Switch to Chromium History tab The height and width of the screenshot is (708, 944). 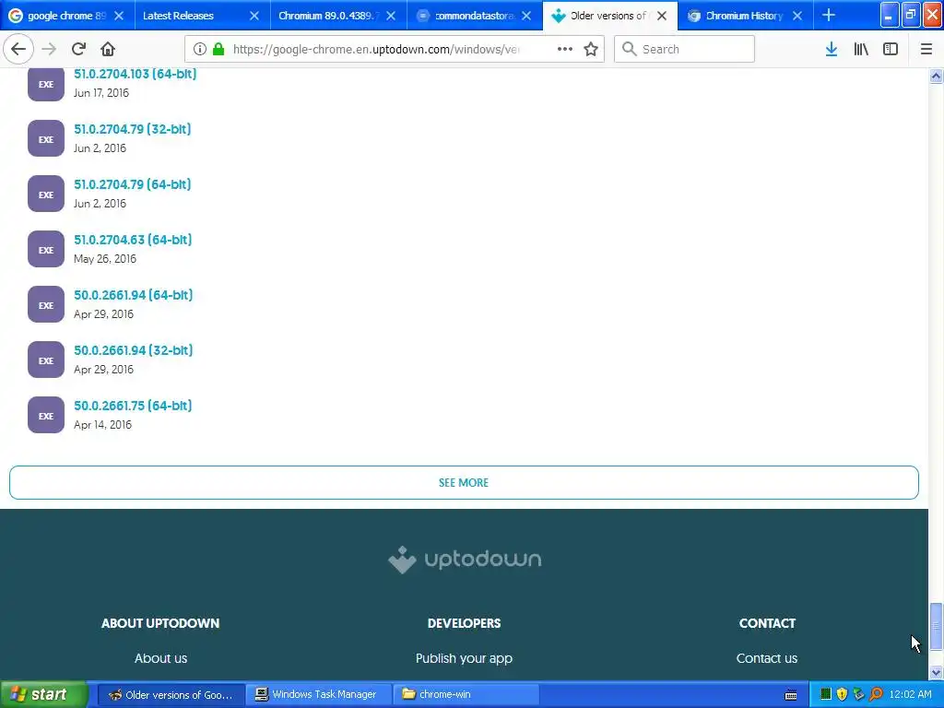click(745, 16)
